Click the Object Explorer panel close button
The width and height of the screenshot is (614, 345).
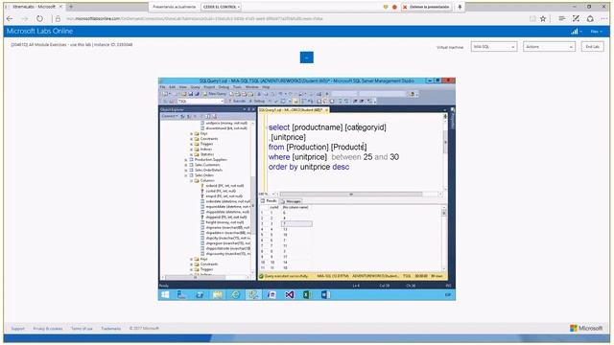point(253,109)
